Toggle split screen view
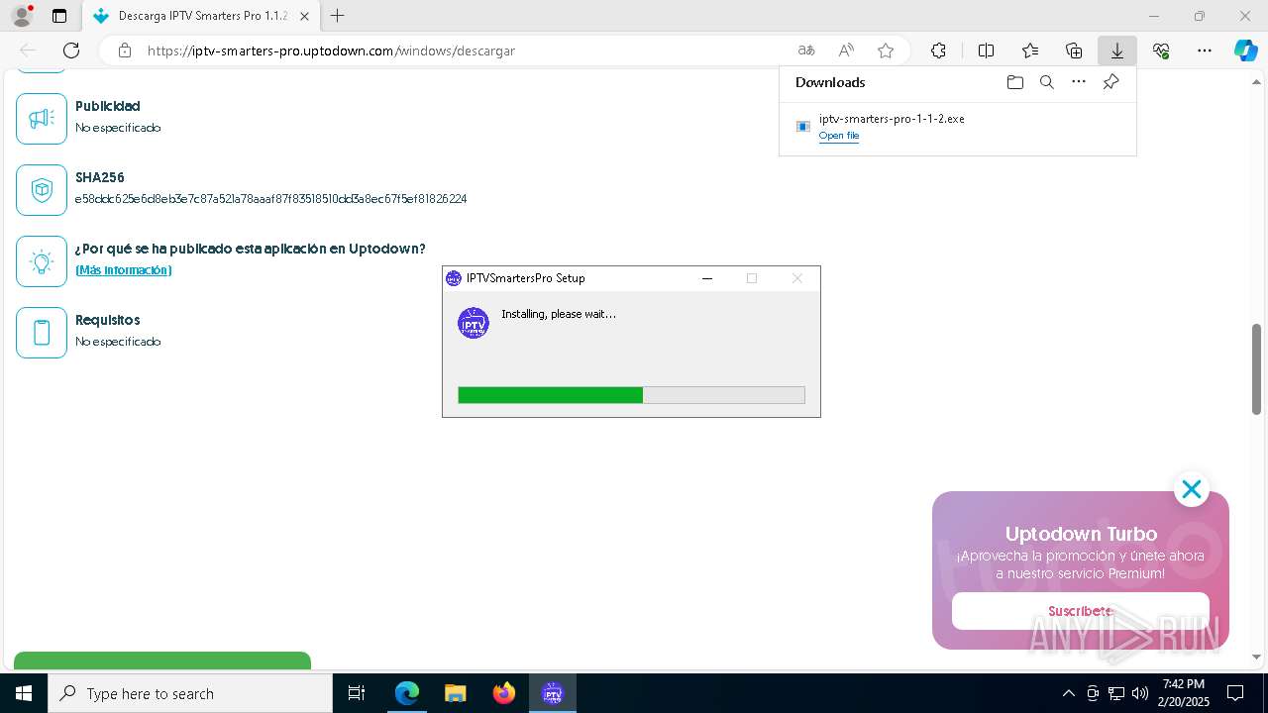 [x=986, y=51]
